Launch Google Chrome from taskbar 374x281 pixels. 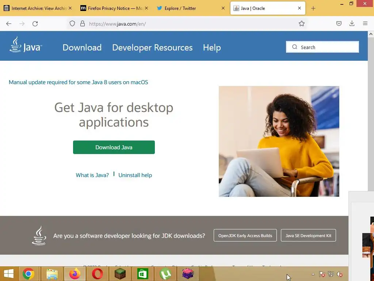tap(28, 274)
